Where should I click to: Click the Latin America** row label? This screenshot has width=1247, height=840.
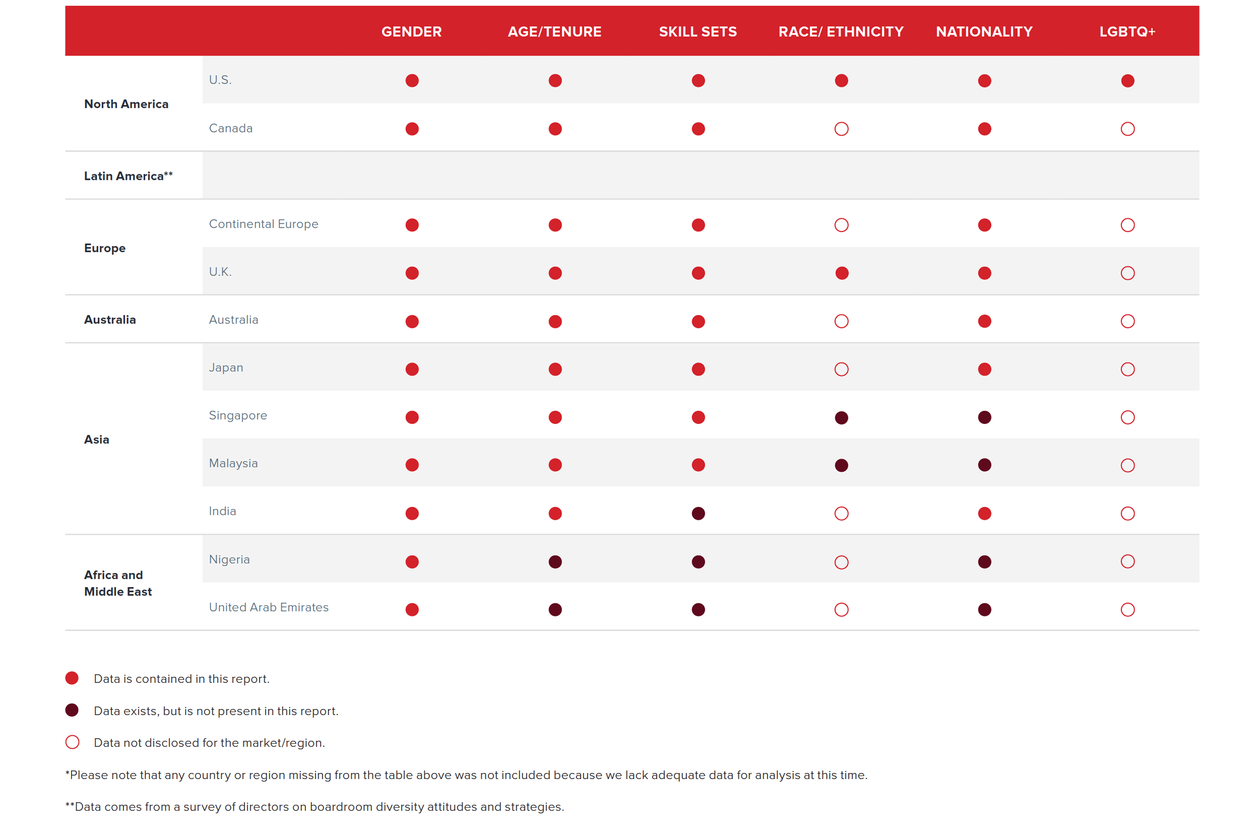click(128, 176)
